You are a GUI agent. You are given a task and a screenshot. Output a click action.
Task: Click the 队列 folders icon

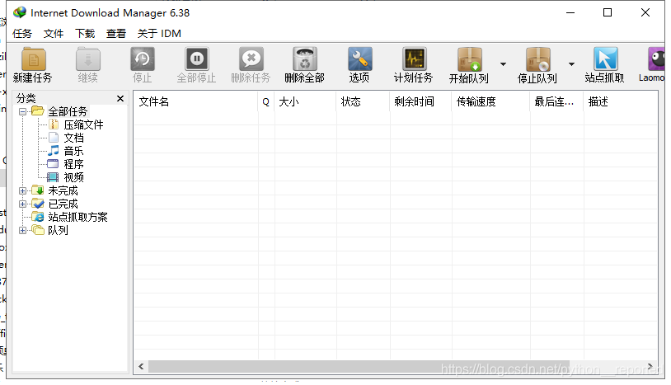click(x=38, y=230)
